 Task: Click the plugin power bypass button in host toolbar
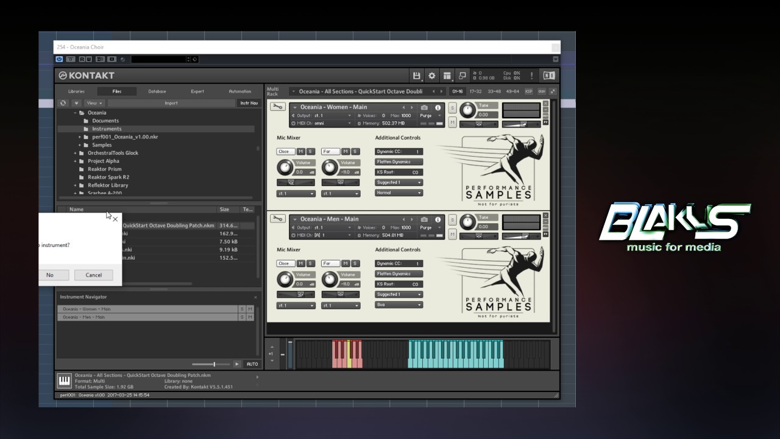(59, 59)
